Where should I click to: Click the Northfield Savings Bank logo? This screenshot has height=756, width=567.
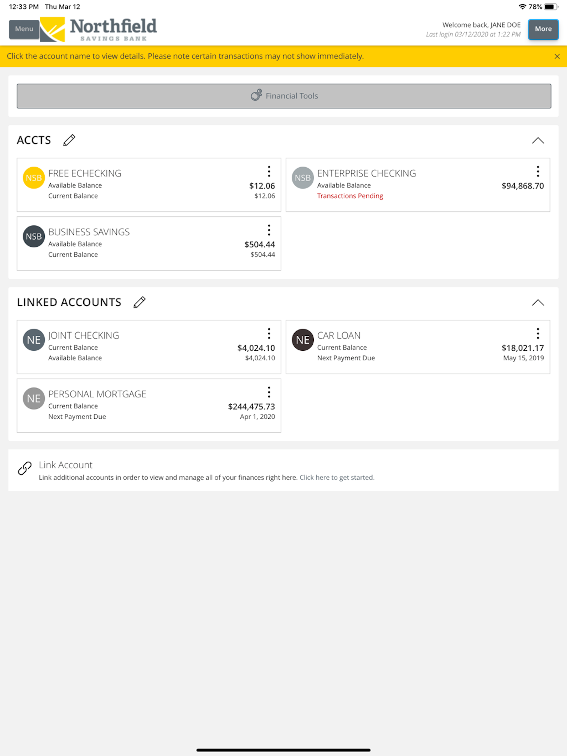coord(98,29)
